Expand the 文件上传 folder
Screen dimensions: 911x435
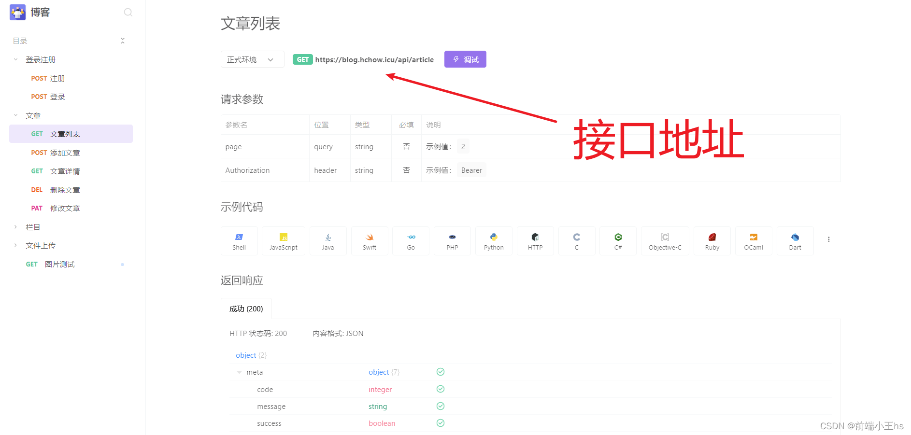[x=15, y=245]
